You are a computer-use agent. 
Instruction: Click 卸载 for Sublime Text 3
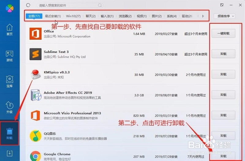tap(223, 54)
